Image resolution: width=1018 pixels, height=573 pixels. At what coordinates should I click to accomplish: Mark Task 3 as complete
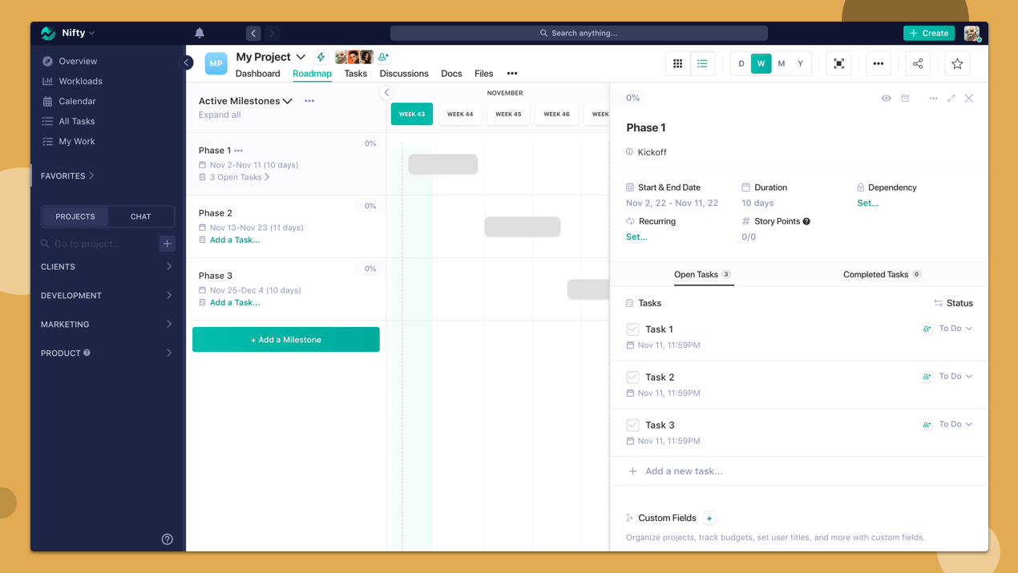[x=632, y=425]
